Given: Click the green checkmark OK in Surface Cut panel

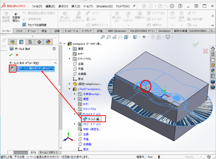Looking at the screenshot, I should tap(11, 55).
